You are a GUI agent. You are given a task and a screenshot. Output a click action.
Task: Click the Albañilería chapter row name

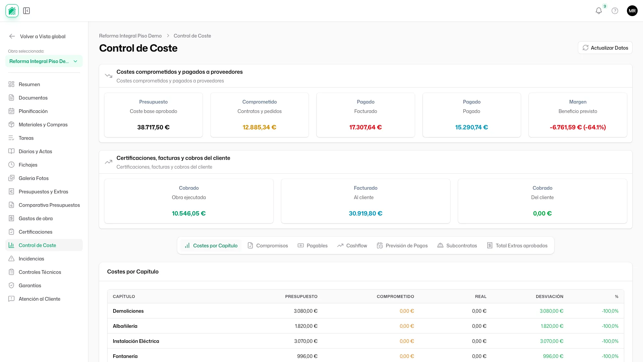coord(125,326)
